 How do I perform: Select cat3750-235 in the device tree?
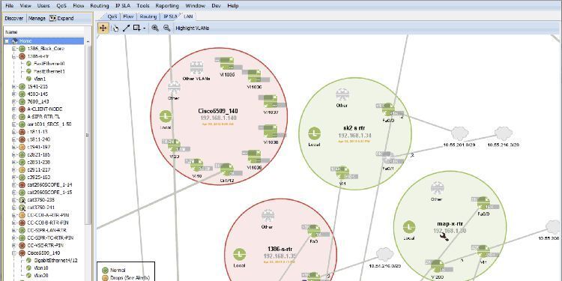pos(41,200)
